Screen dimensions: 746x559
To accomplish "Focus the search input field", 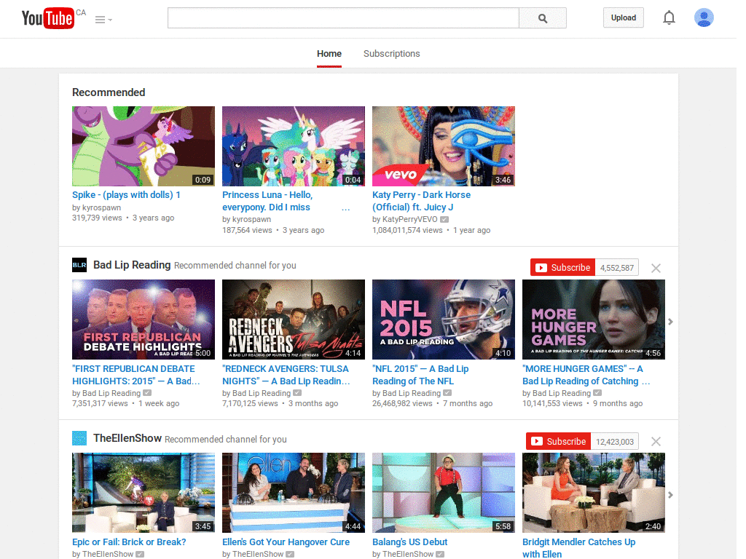I will (343, 18).
